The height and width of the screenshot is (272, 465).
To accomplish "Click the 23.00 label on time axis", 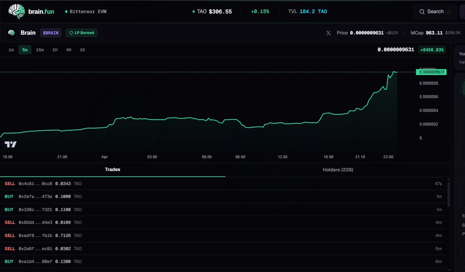I will tap(388, 157).
